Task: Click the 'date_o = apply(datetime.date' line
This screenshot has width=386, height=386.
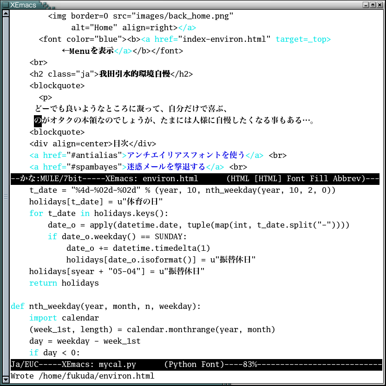Action: tap(199, 225)
